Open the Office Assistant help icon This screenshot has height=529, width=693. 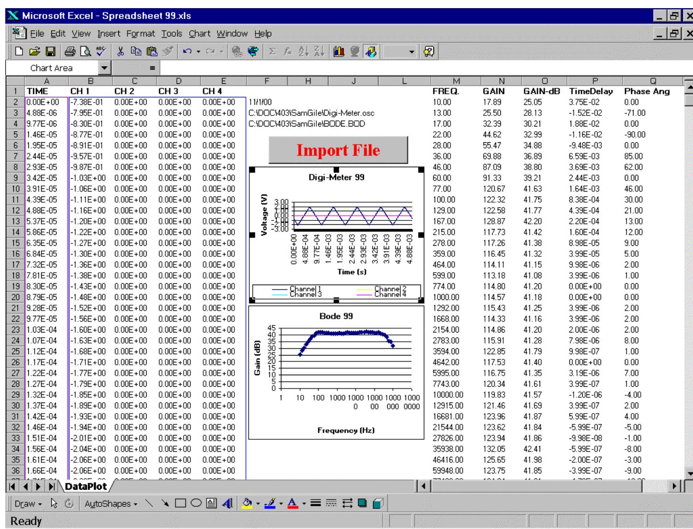click(428, 50)
